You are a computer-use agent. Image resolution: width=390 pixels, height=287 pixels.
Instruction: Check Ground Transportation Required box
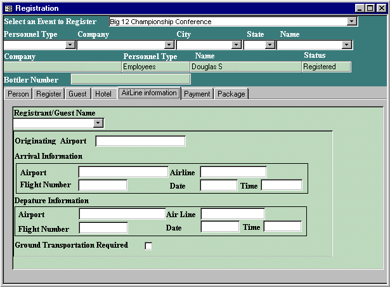click(x=148, y=246)
